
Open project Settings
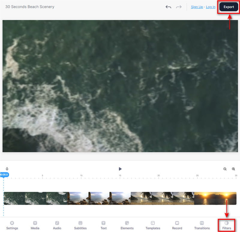(12, 225)
